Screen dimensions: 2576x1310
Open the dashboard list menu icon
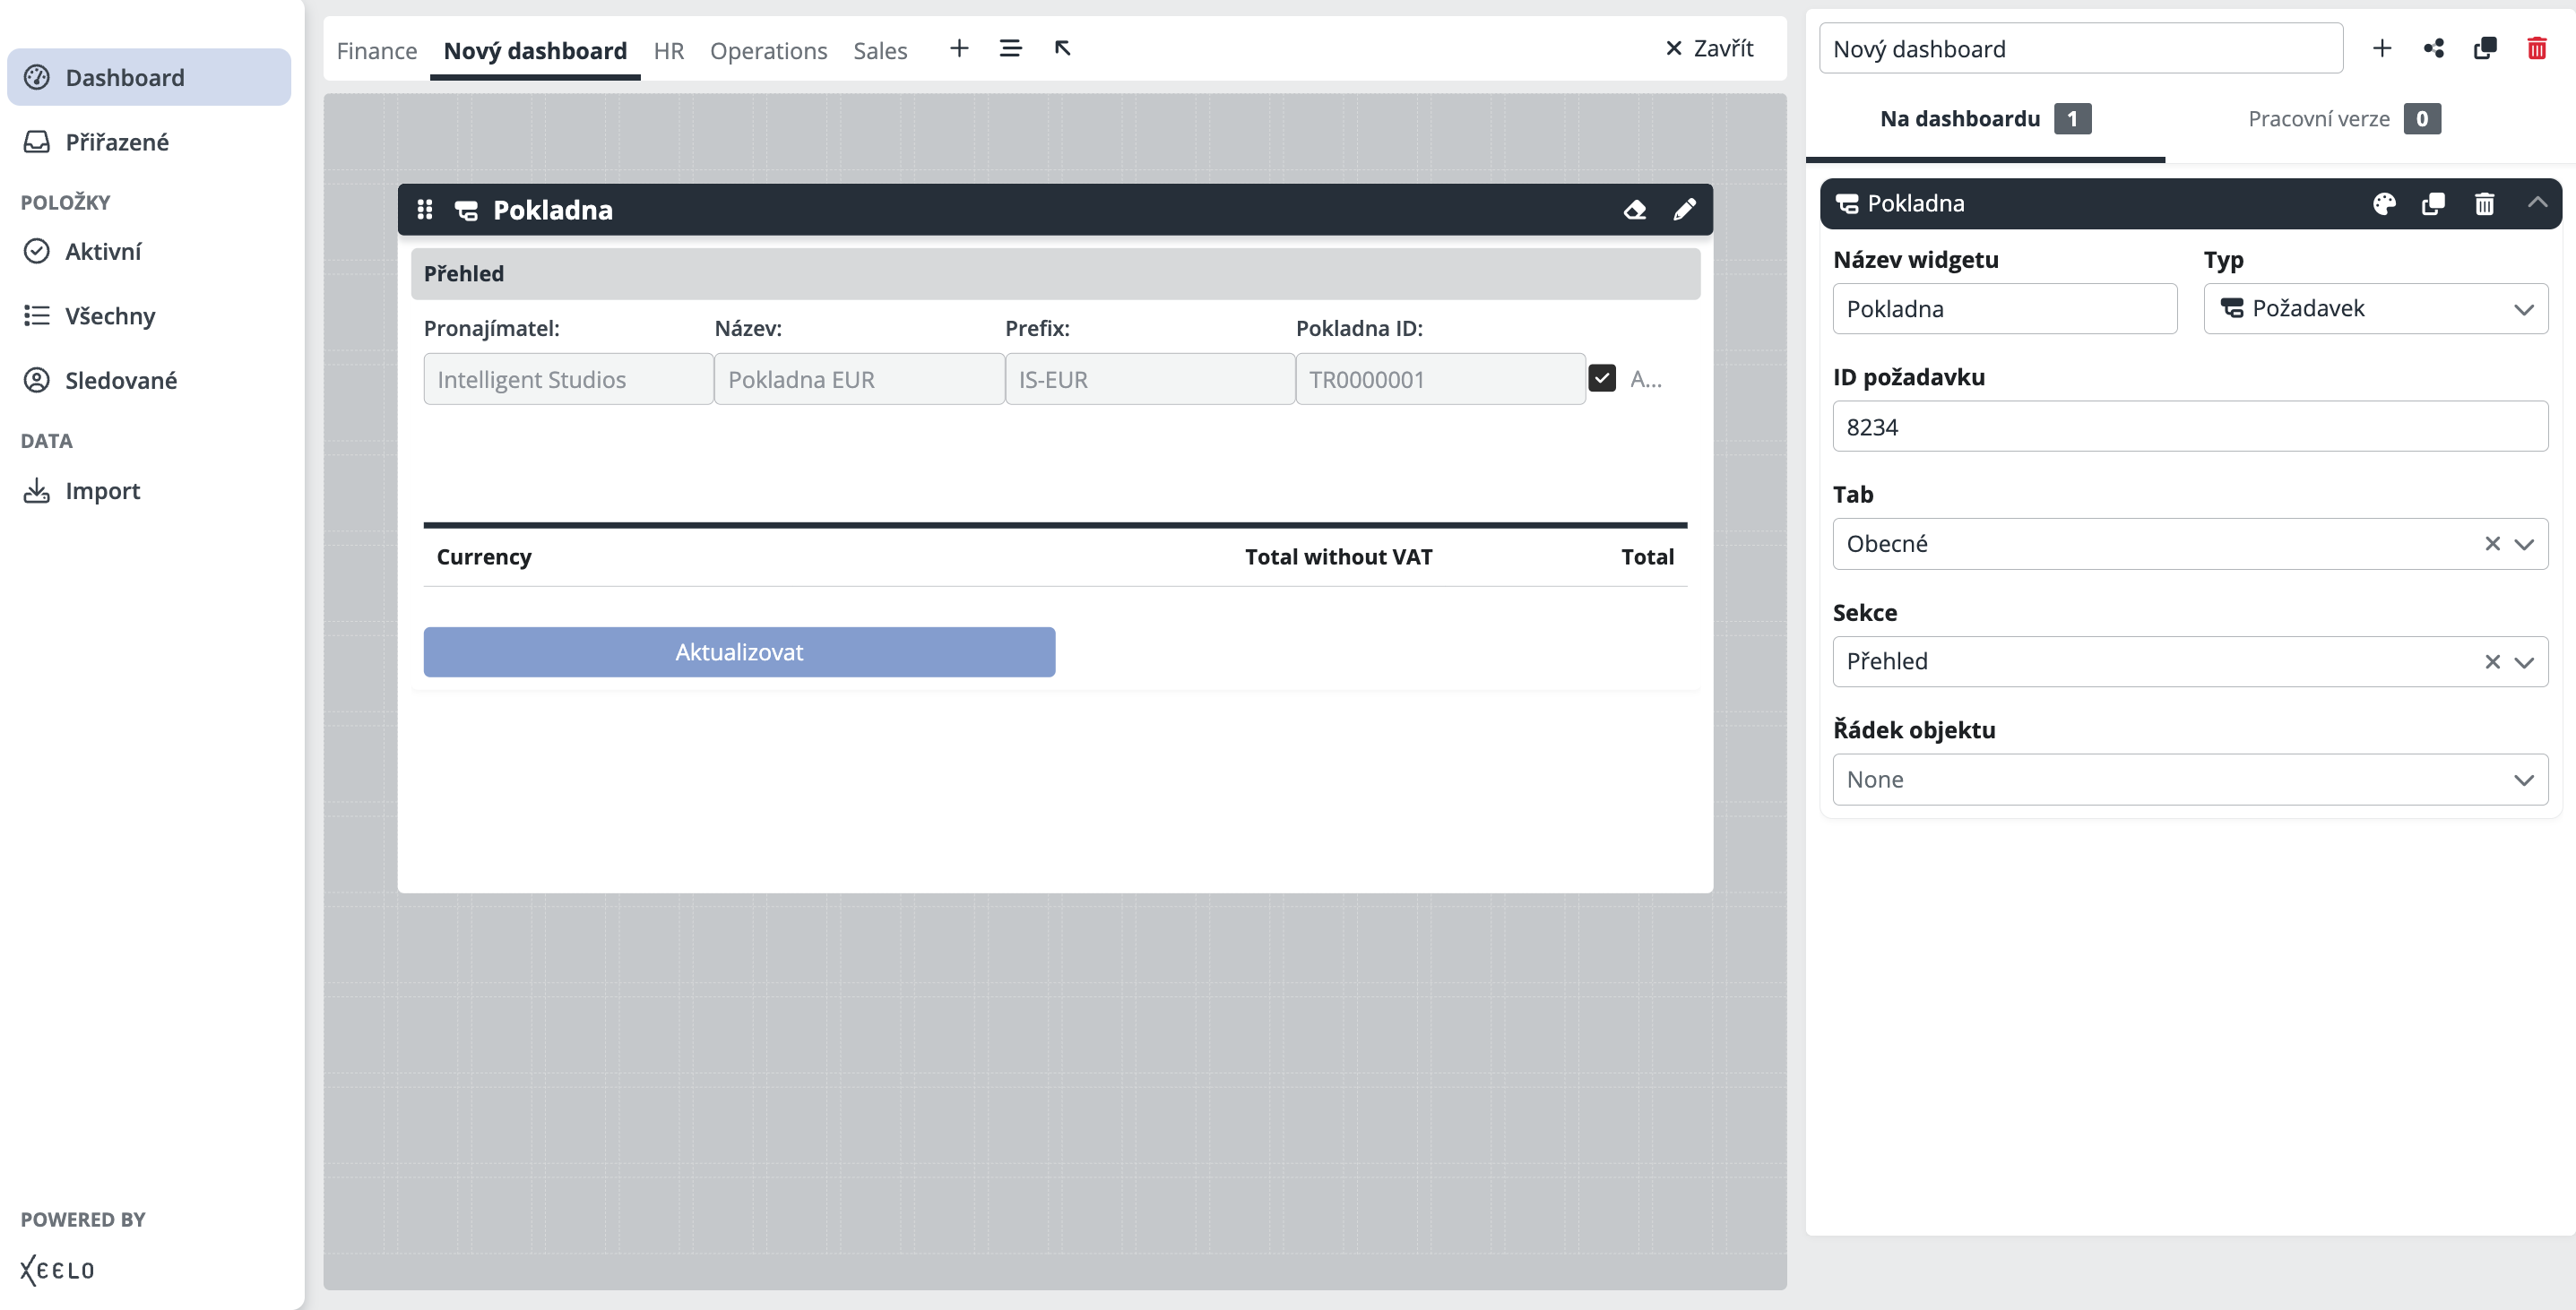1010,48
